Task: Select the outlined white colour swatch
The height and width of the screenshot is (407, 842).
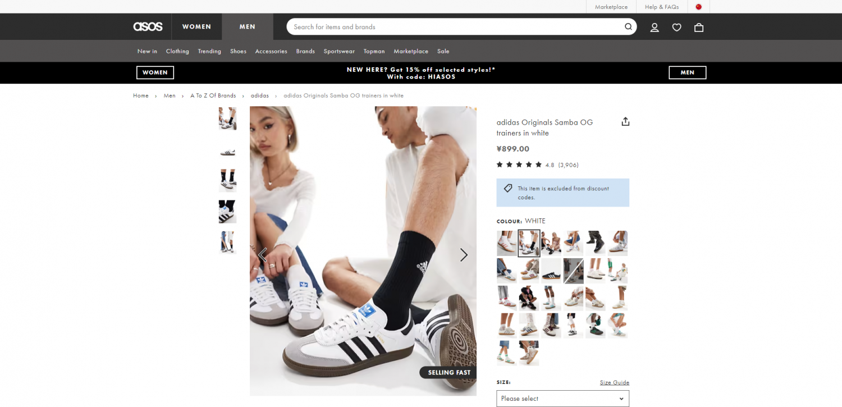Action: coord(529,243)
